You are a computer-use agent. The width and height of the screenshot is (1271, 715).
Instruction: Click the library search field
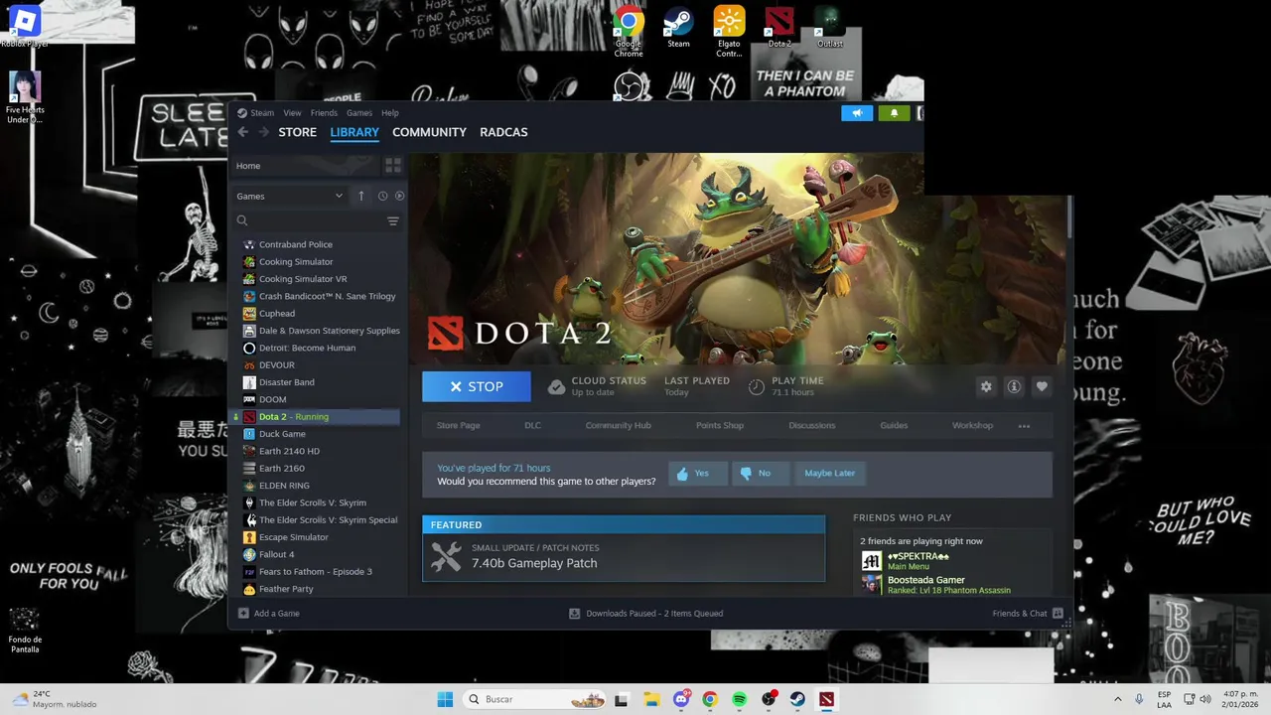point(310,220)
